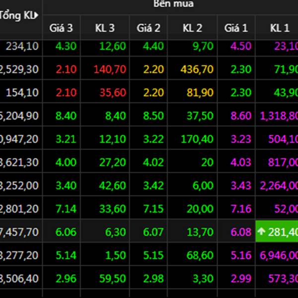Image resolution: width=298 pixels, height=298 pixels.
Task: Click purple price cell 3.23
Action: pos(241,139)
